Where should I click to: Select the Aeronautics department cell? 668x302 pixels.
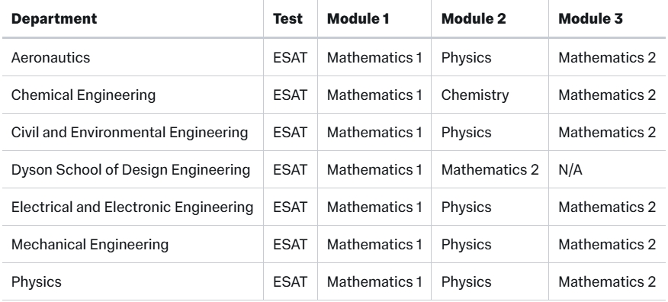point(50,57)
